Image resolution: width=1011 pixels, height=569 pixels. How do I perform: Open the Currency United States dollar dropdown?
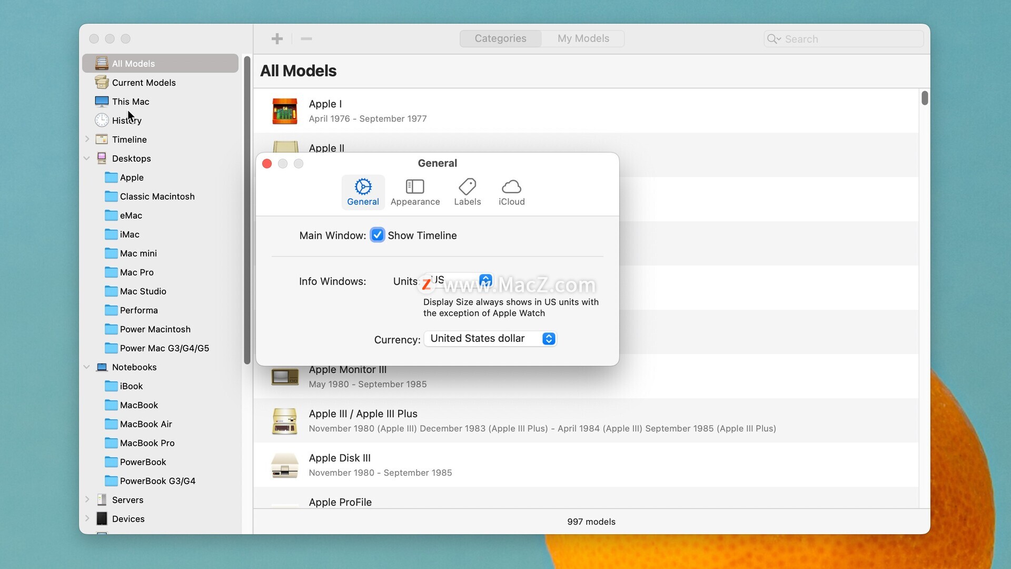[x=490, y=338]
